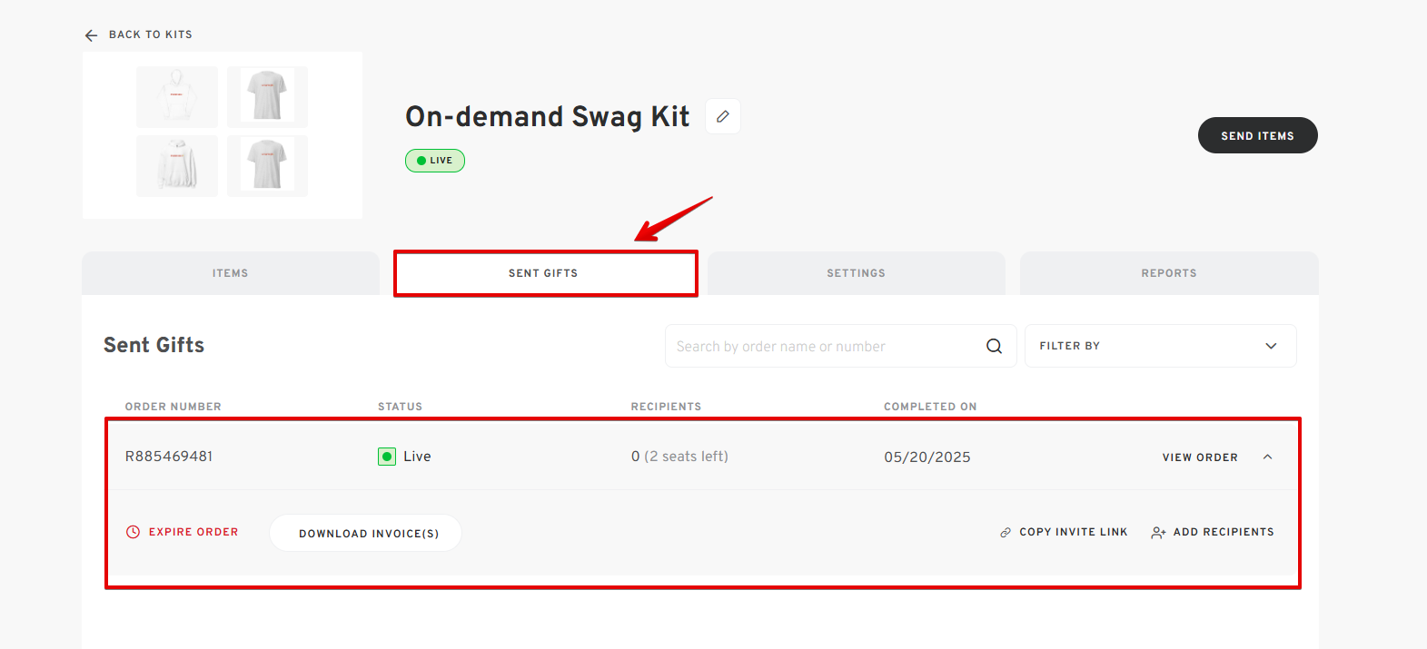Viewport: 1427px width, 649px height.
Task: Click the copy invite link chain icon
Action: click(x=1006, y=533)
